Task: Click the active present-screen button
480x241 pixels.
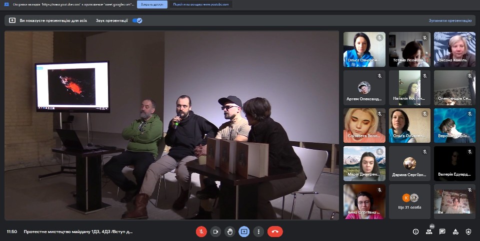Action: point(244,232)
